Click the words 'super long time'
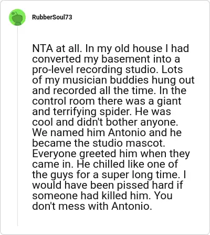The height and width of the screenshot is (235, 210). [x=140, y=175]
